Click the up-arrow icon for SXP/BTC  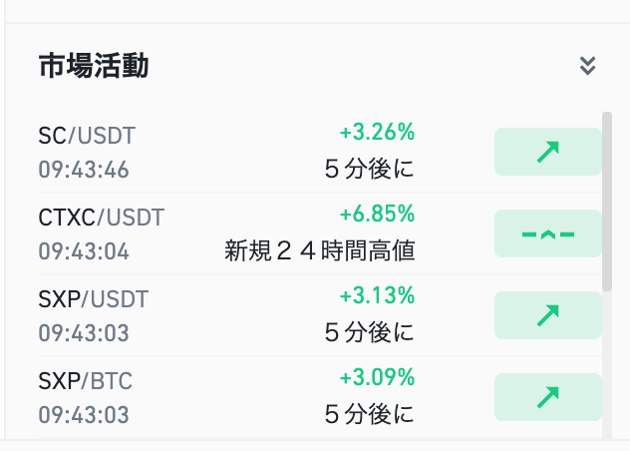[548, 397]
